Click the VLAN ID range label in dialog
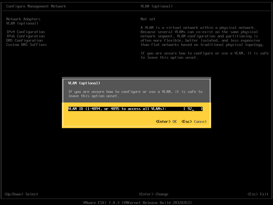 117,109
